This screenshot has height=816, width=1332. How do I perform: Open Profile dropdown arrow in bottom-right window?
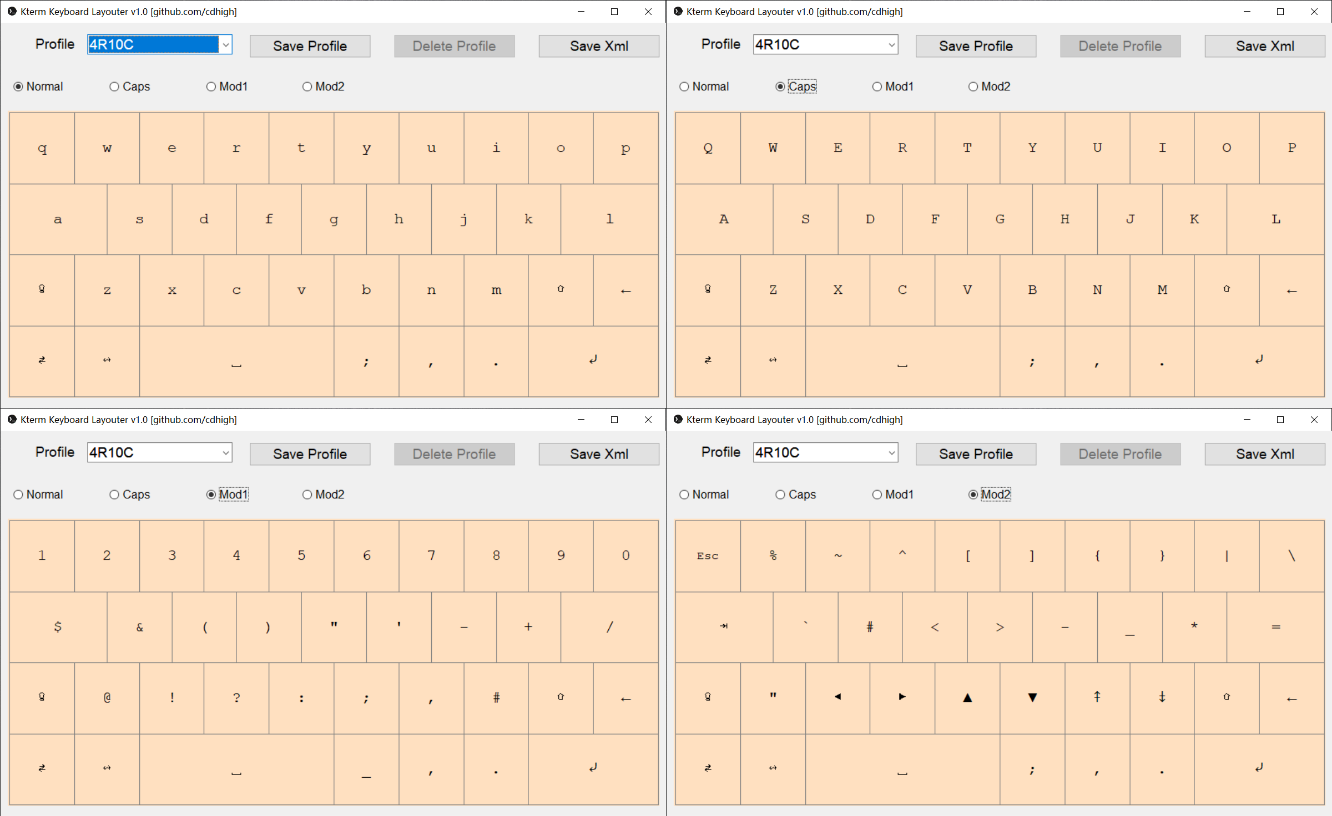(891, 453)
